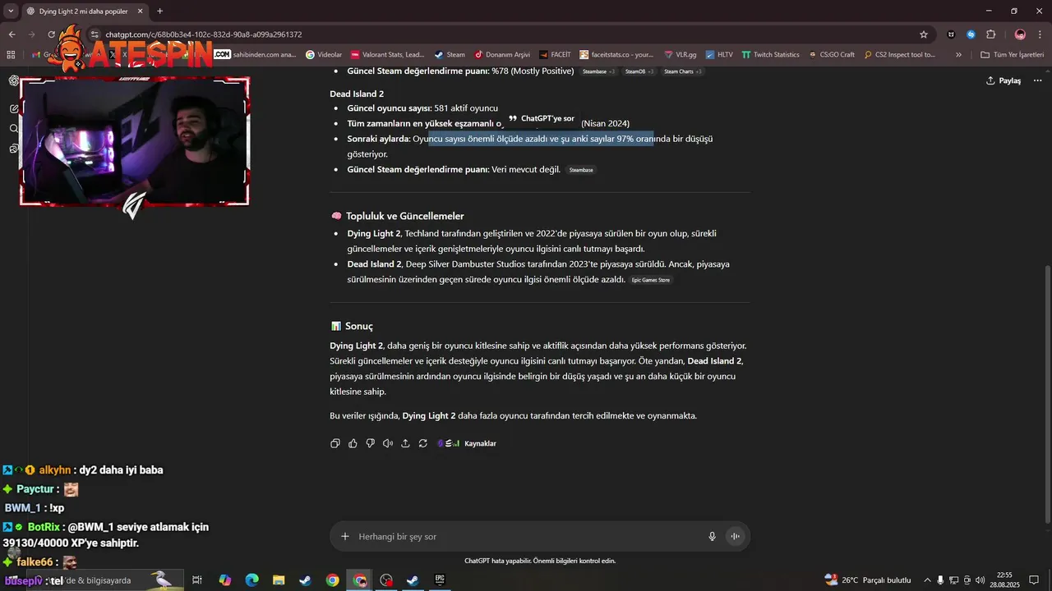Open the Steam Charts source chip
This screenshot has height=591, width=1052.
[x=683, y=71]
